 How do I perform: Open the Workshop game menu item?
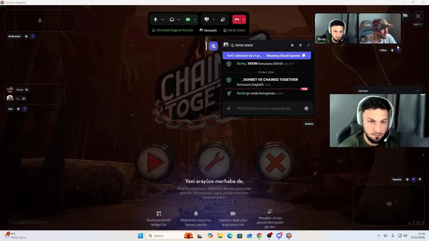(x=214, y=212)
